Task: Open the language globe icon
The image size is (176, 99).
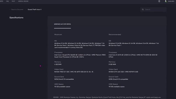Action: (x=159, y=1)
